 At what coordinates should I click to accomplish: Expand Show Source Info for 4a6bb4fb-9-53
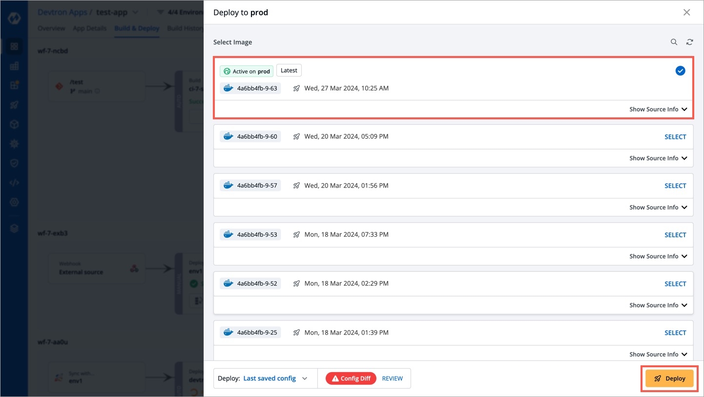tap(658, 256)
